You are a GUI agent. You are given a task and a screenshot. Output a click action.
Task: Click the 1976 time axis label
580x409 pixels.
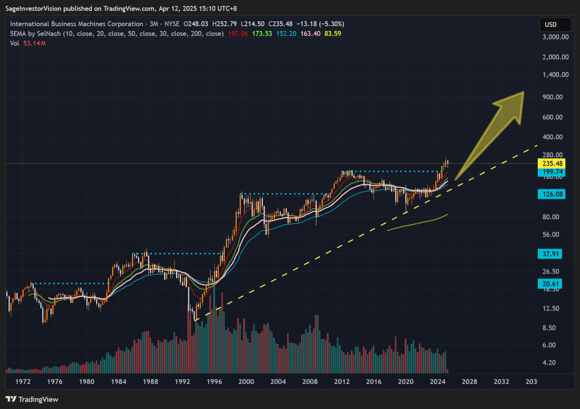click(55, 382)
